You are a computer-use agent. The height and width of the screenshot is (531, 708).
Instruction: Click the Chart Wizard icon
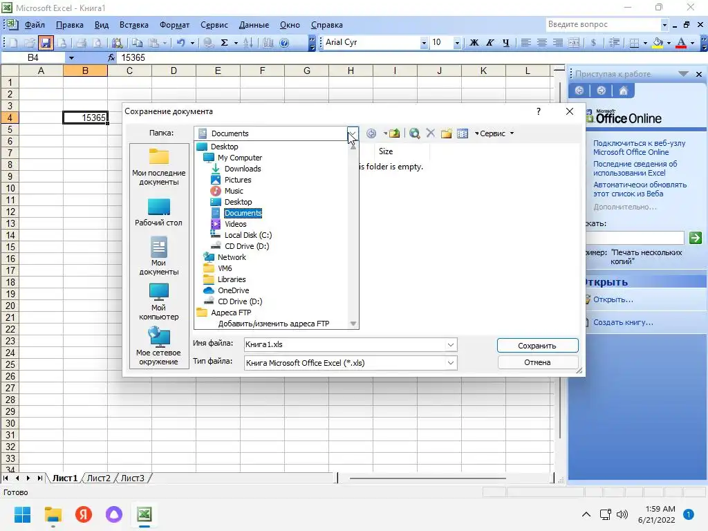click(x=268, y=42)
